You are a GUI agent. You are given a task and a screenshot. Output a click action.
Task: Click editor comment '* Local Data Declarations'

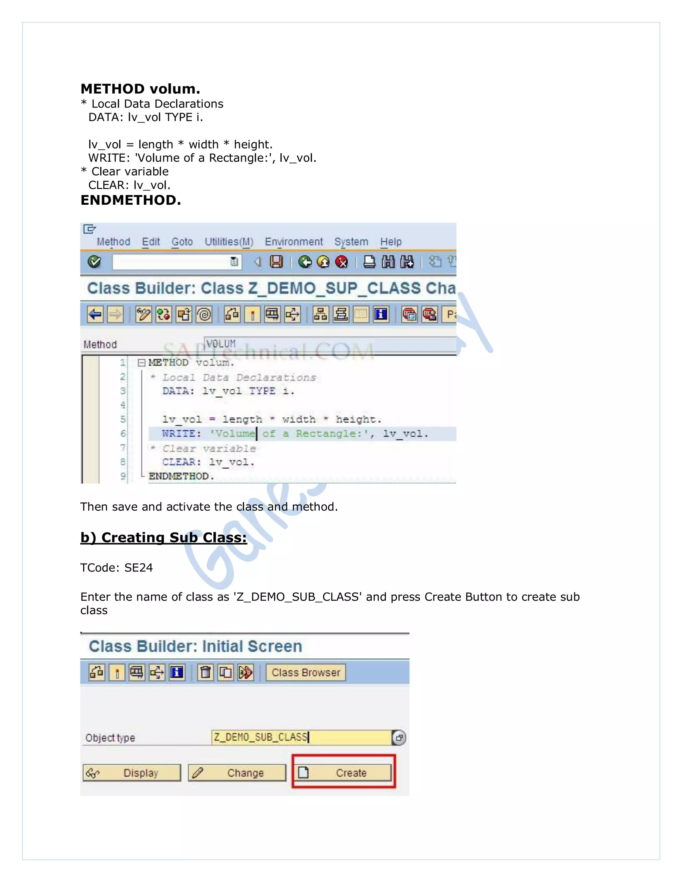click(233, 377)
